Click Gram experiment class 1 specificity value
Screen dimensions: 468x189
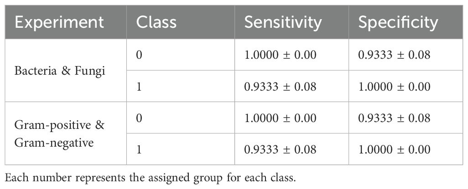[394, 149]
